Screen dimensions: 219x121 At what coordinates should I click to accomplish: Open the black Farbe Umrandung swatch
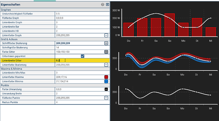pos(106,89)
